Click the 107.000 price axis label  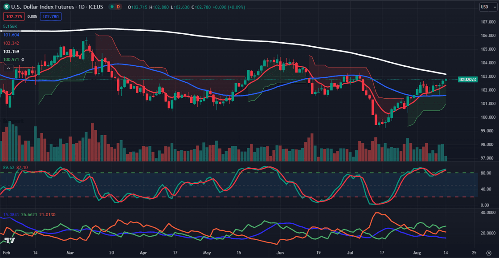tap(488, 22)
